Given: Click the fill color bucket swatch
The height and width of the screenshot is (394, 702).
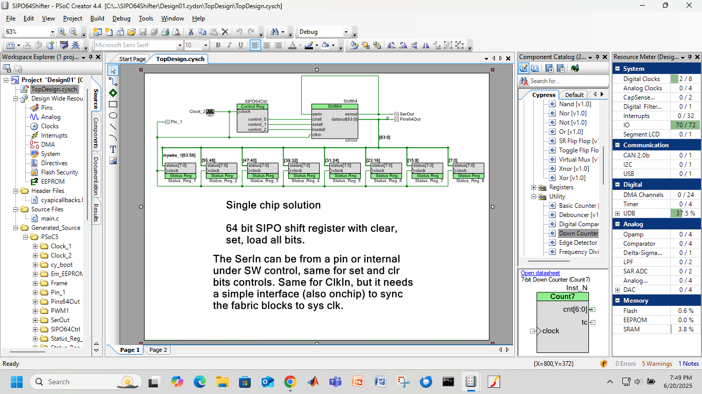Looking at the screenshot, I should point(325,45).
